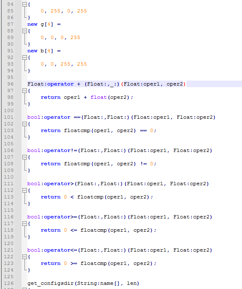Click line number 126 in the margin
The width and height of the screenshot is (242, 289).
point(9,283)
